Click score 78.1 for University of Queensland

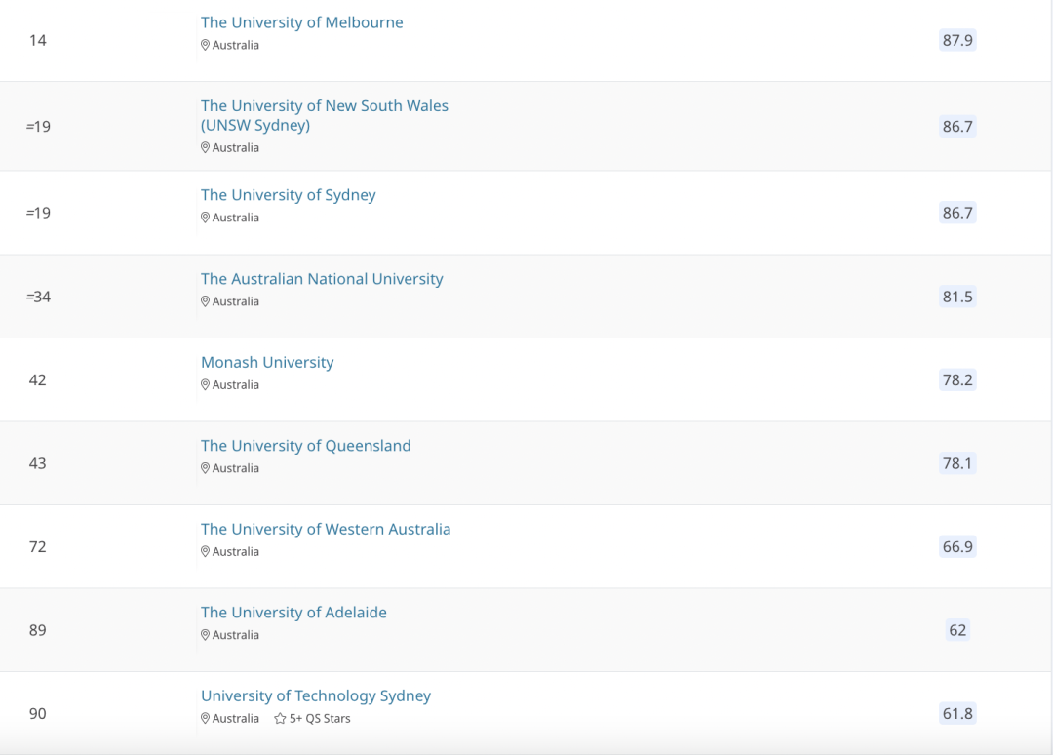tap(957, 463)
